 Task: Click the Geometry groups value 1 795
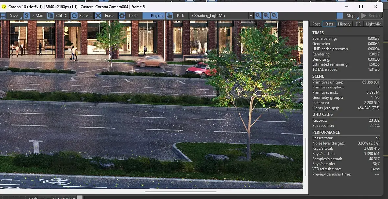tap(375, 97)
